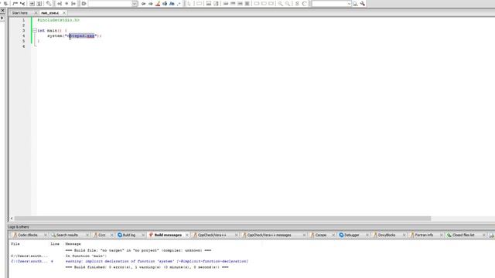Close the Build messages tab
The width and height of the screenshot is (495, 278).
[x=187, y=235]
